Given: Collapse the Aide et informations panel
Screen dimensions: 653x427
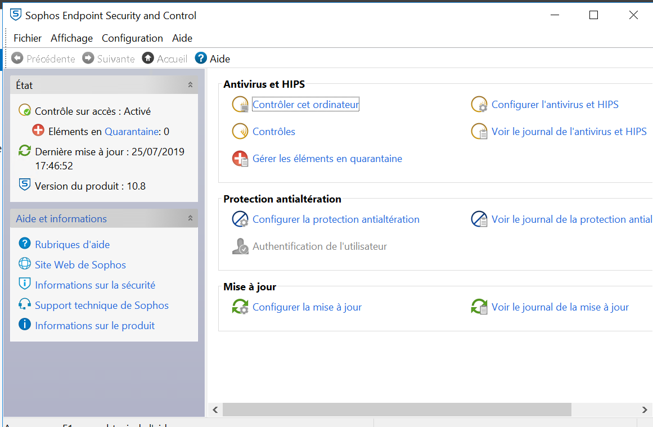Looking at the screenshot, I should click(x=190, y=218).
